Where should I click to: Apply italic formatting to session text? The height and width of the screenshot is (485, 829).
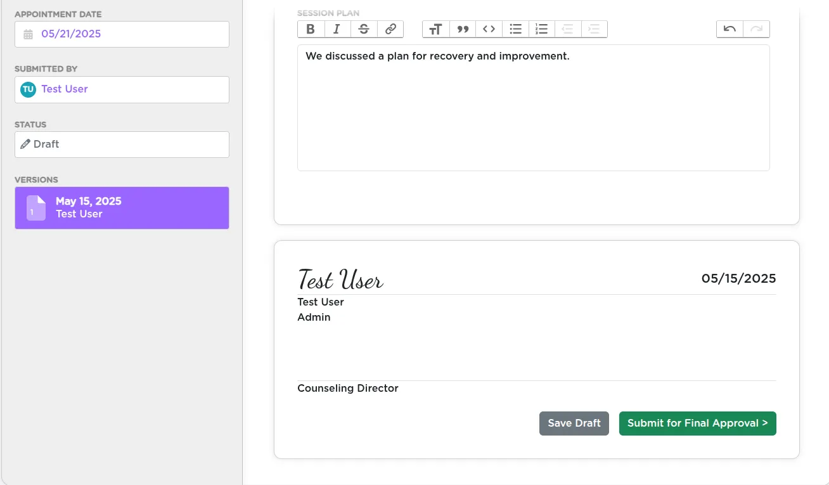pyautogui.click(x=337, y=29)
